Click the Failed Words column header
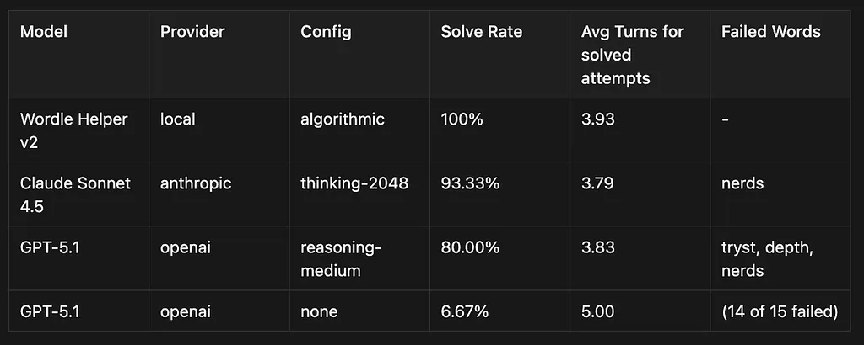Viewport: 864px width, 345px height. pyautogui.click(x=770, y=32)
